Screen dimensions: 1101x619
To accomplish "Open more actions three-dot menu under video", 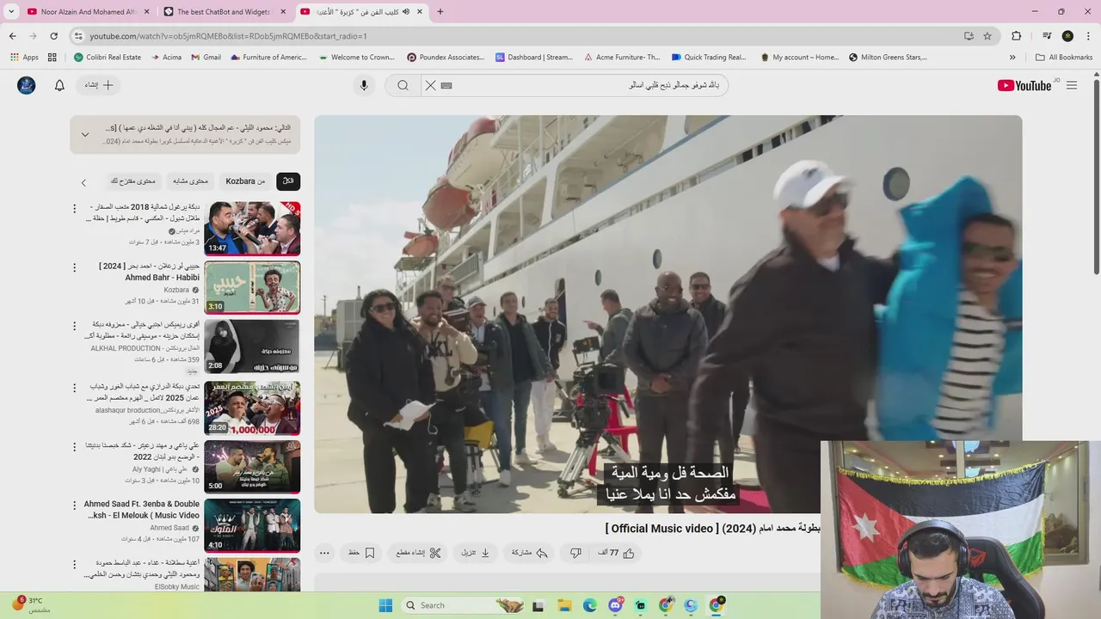I will (324, 553).
